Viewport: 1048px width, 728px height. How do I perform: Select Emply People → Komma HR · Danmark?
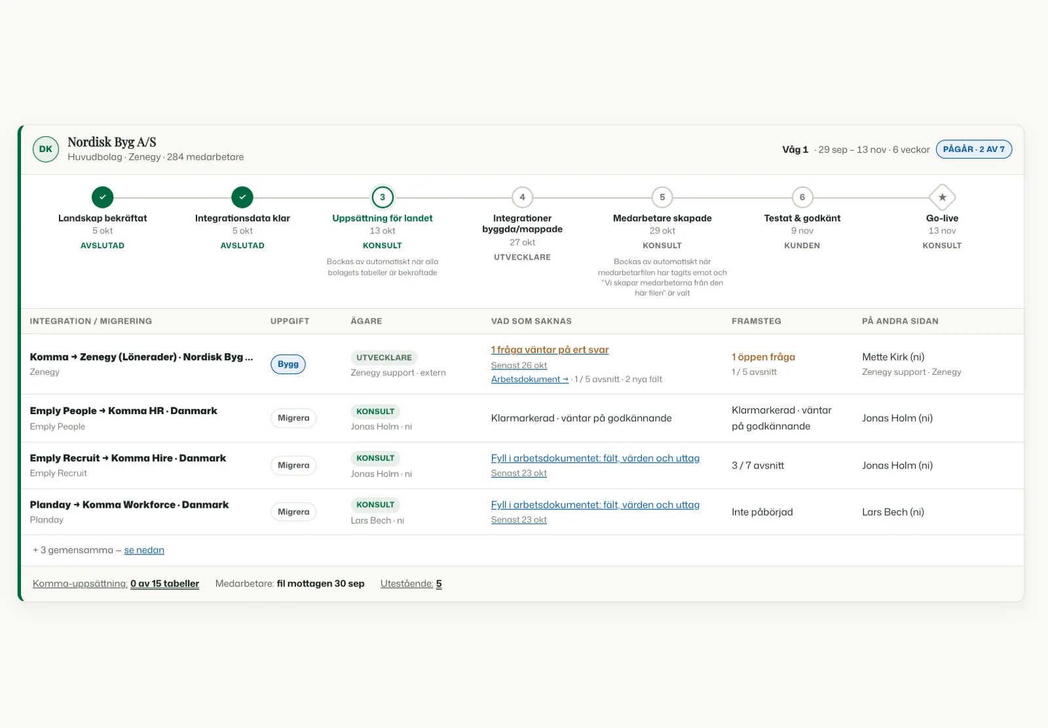[x=123, y=411]
